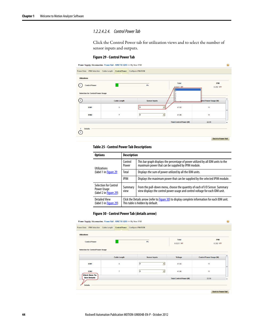Expand Details arrow in Figure 30

(81, 285)
